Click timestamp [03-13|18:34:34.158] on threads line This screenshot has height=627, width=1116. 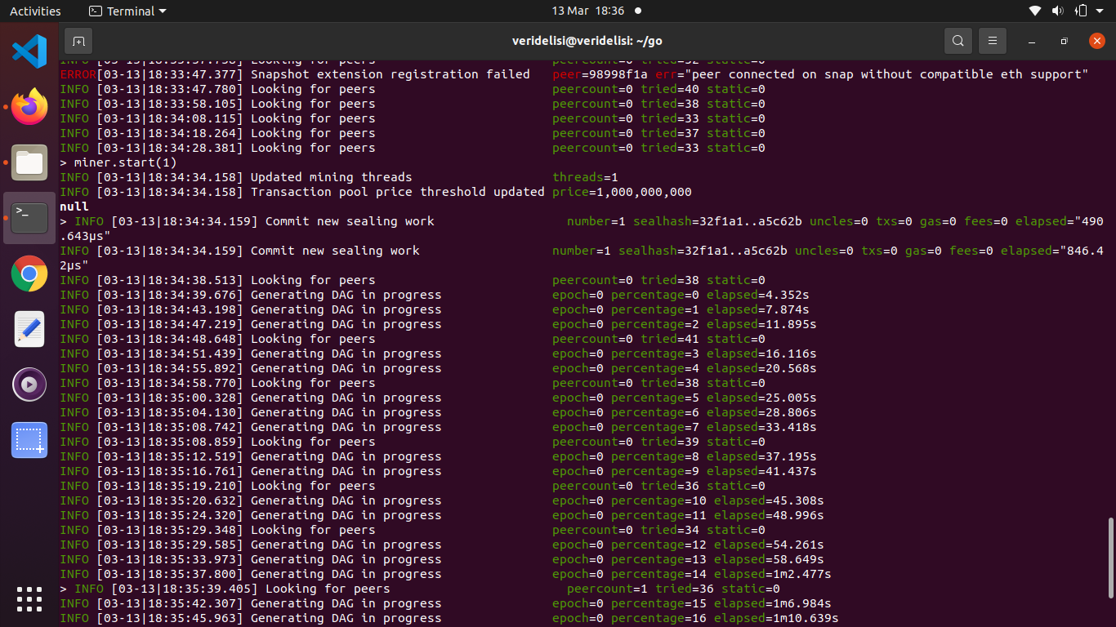click(x=170, y=177)
